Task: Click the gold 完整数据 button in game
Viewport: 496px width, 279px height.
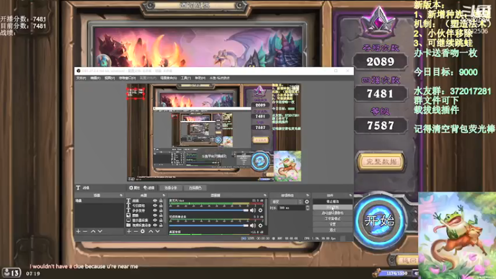Action: coord(381,162)
